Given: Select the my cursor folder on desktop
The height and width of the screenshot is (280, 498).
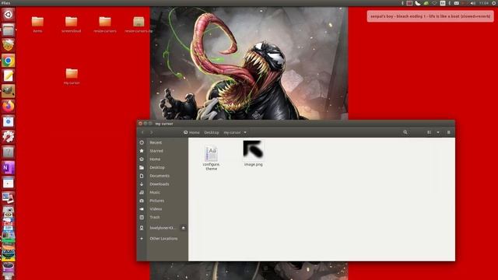Looking at the screenshot, I should 72,76.
